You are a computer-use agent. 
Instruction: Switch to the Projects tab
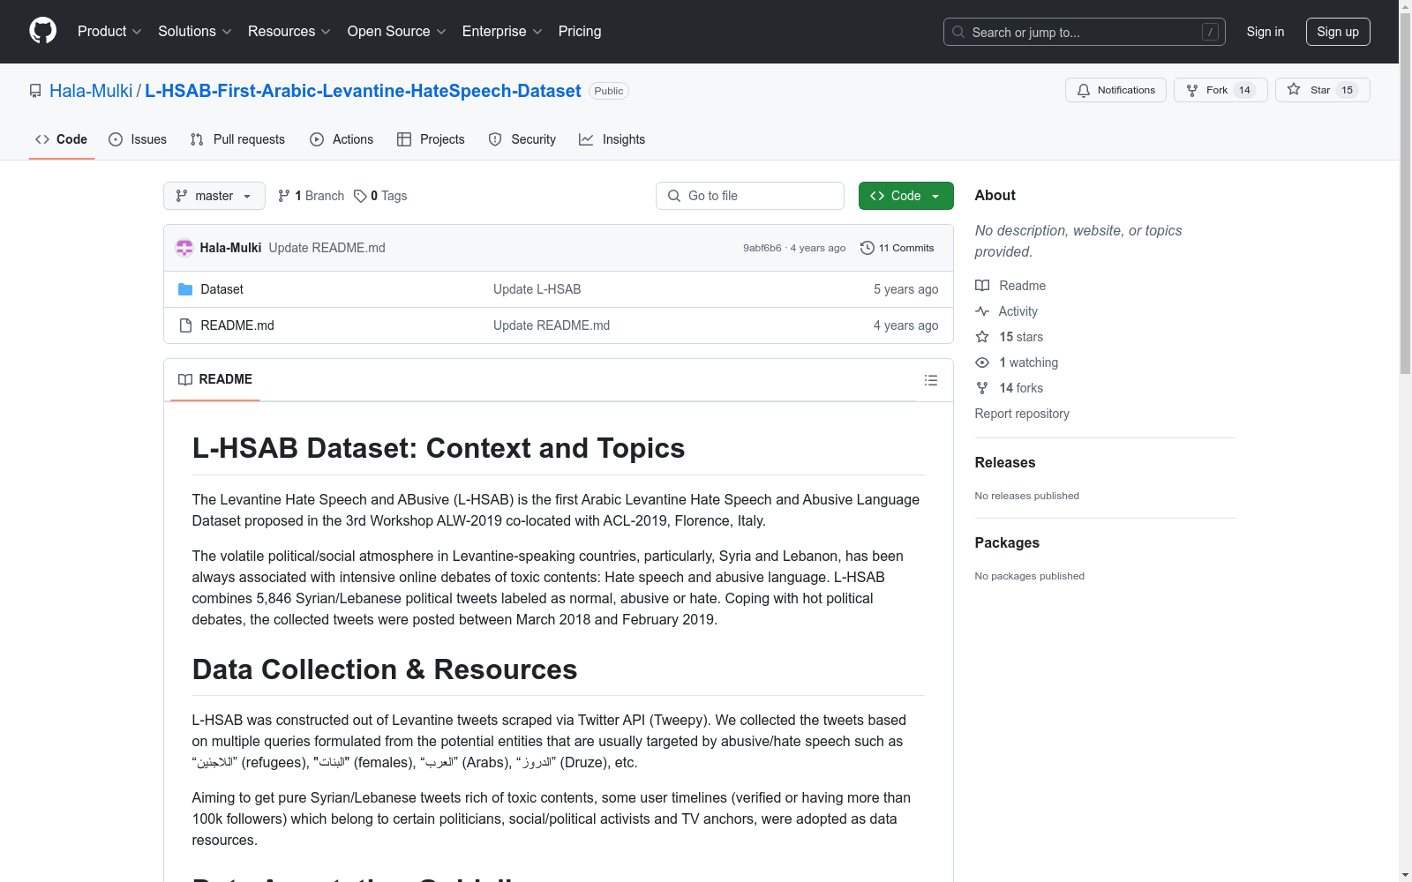point(431,139)
